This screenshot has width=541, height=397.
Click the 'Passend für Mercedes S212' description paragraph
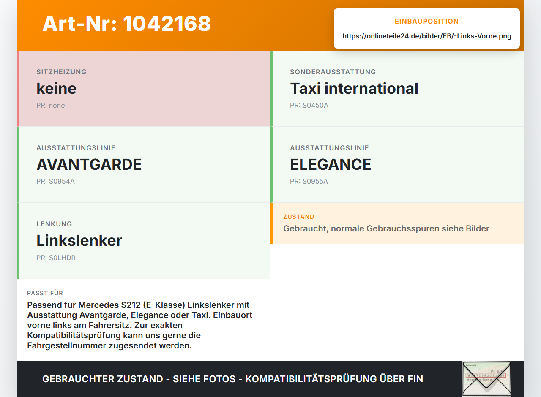(141, 325)
